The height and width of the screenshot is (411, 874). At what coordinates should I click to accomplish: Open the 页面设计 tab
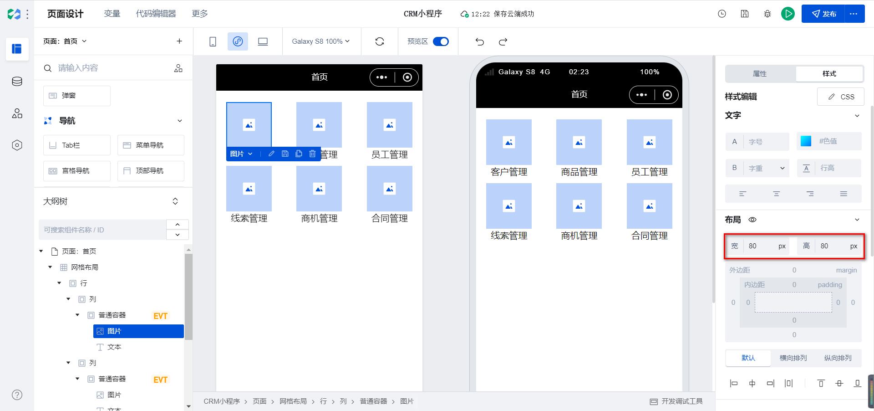tap(66, 14)
